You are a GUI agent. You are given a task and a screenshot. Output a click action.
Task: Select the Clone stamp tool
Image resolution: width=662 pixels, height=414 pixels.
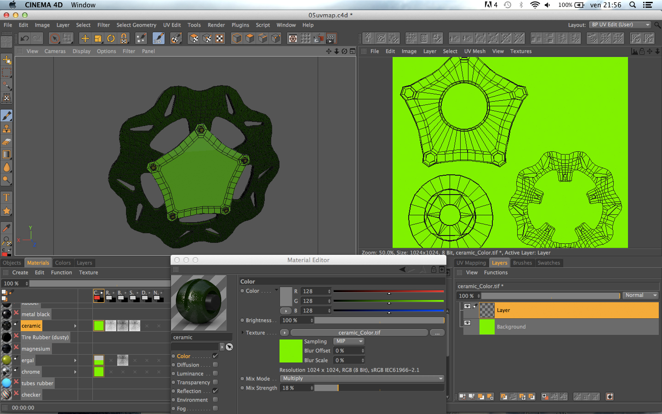[x=6, y=129]
